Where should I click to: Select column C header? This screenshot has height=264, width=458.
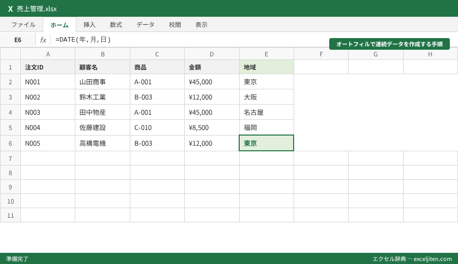(157, 54)
